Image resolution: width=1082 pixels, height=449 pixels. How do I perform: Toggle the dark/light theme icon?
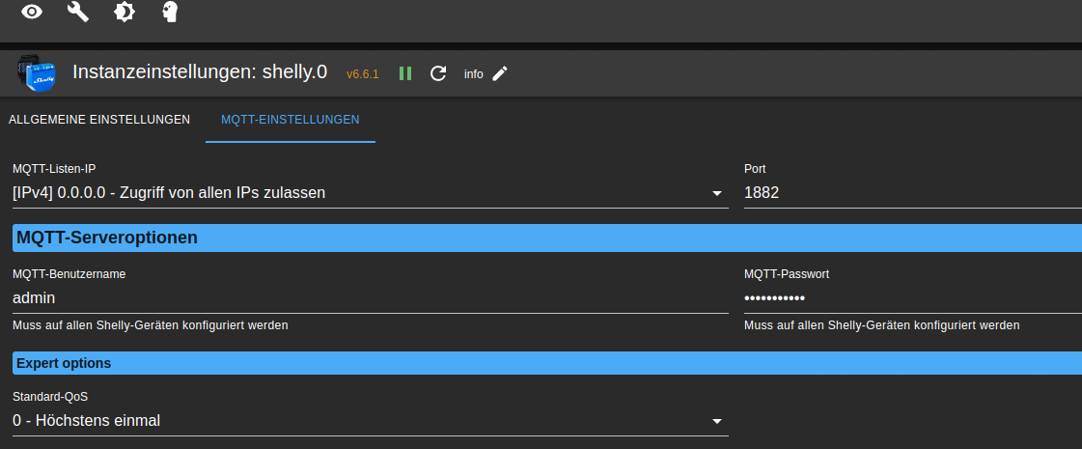click(125, 12)
